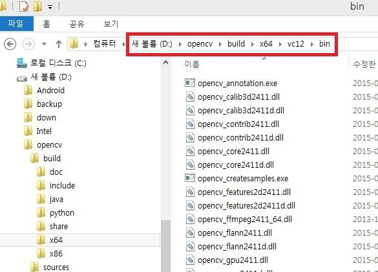
Task: Click the Properties icon in quick access toolbar
Action: (x=24, y=6)
